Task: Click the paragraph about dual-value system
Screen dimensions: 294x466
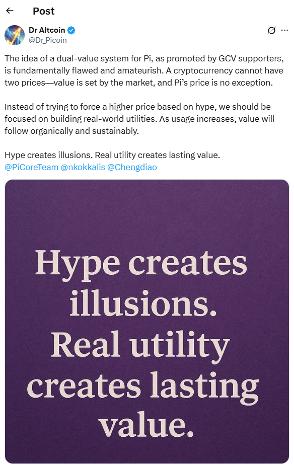Action: (x=144, y=70)
